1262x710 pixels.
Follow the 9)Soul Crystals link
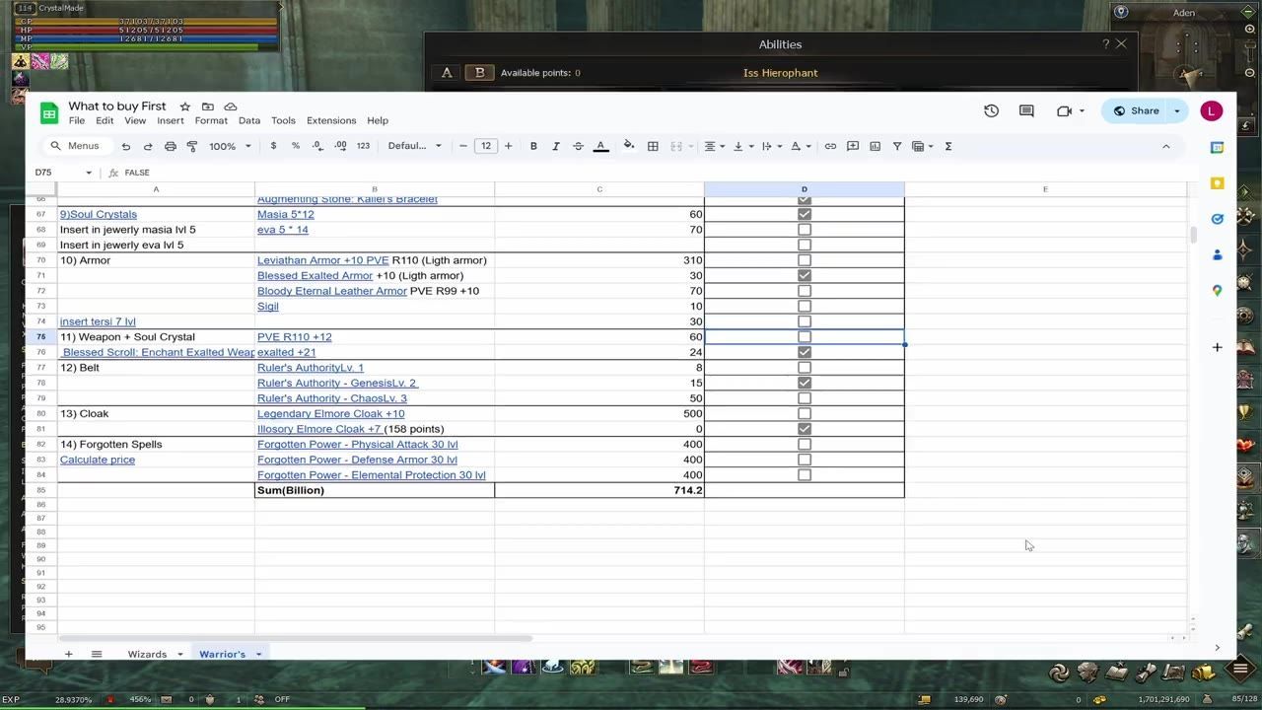point(99,214)
